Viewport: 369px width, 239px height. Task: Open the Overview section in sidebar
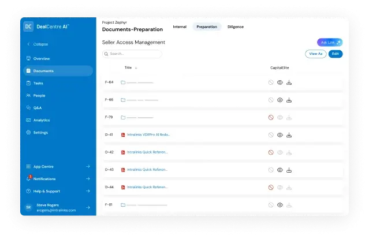coord(41,58)
